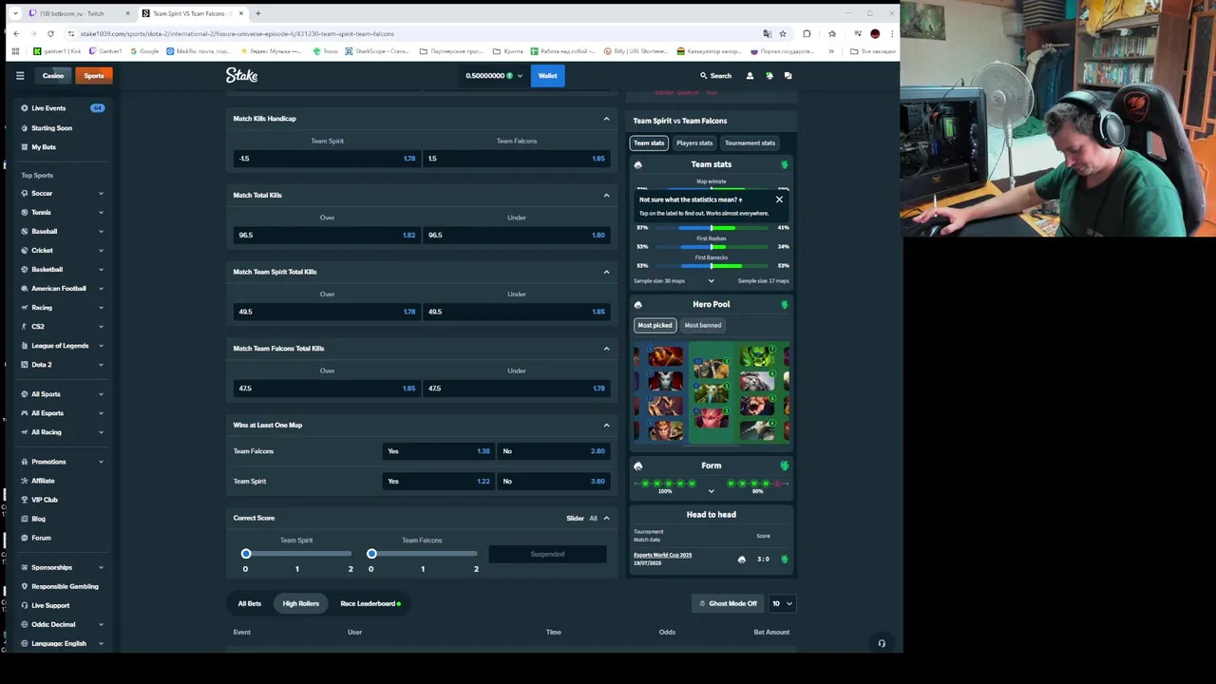Image resolution: width=1216 pixels, height=684 pixels.
Task: Click the Team Spirit logo in Form card
Action: click(x=638, y=465)
